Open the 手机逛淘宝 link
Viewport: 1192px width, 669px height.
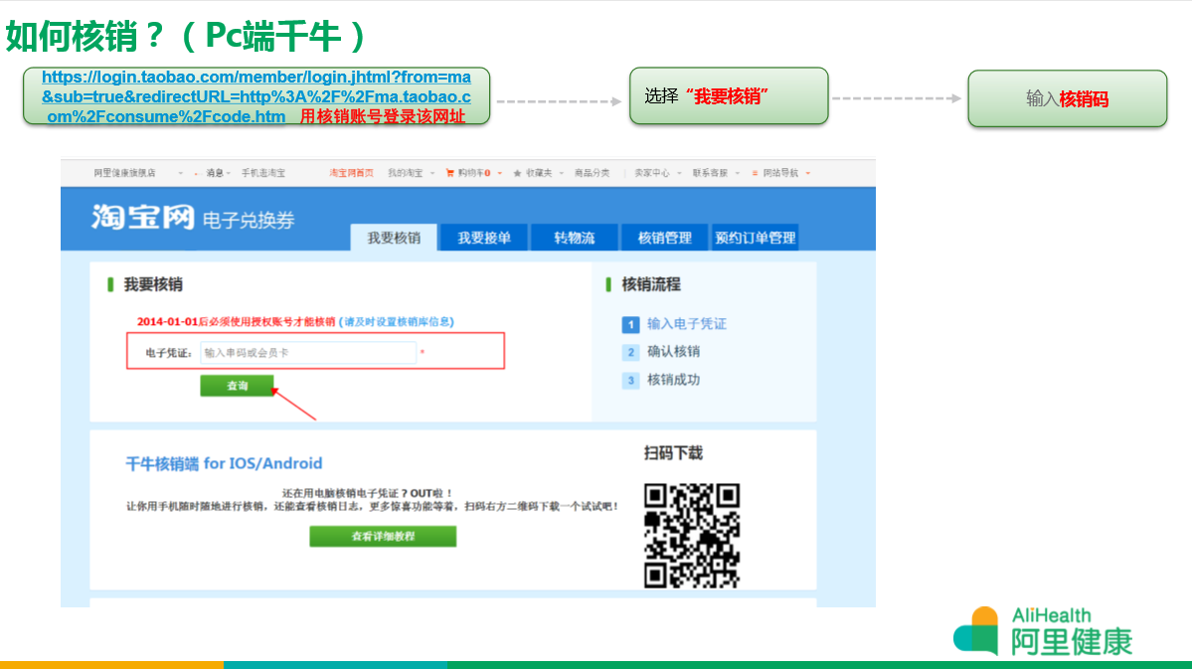263,173
